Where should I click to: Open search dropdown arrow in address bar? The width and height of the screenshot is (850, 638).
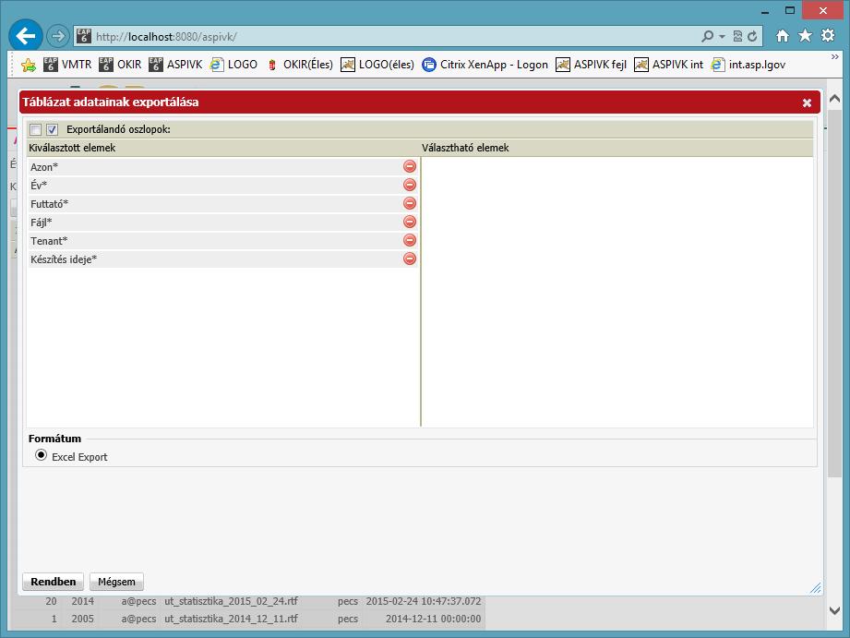(x=722, y=36)
